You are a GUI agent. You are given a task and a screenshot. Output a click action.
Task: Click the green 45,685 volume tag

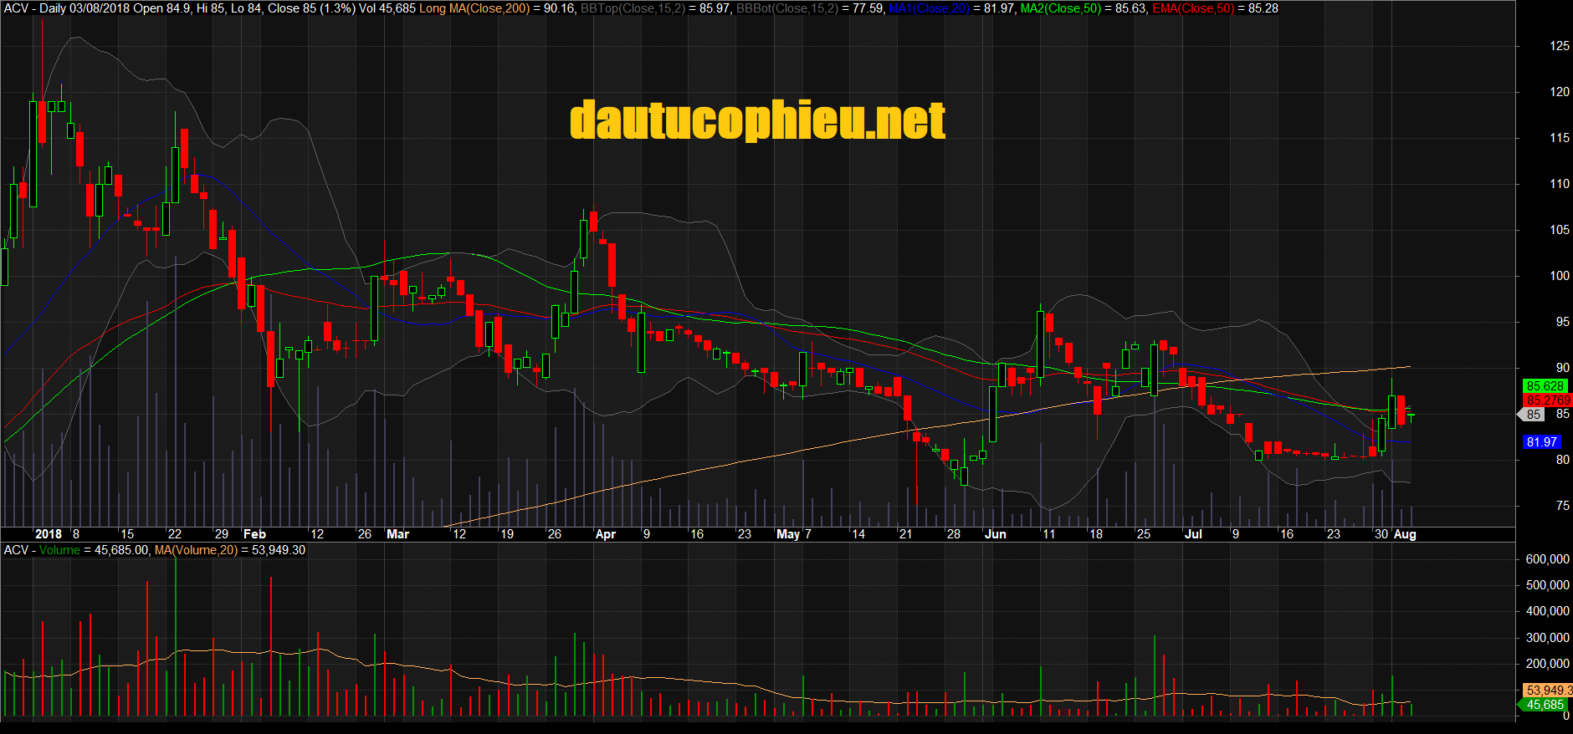[1544, 705]
